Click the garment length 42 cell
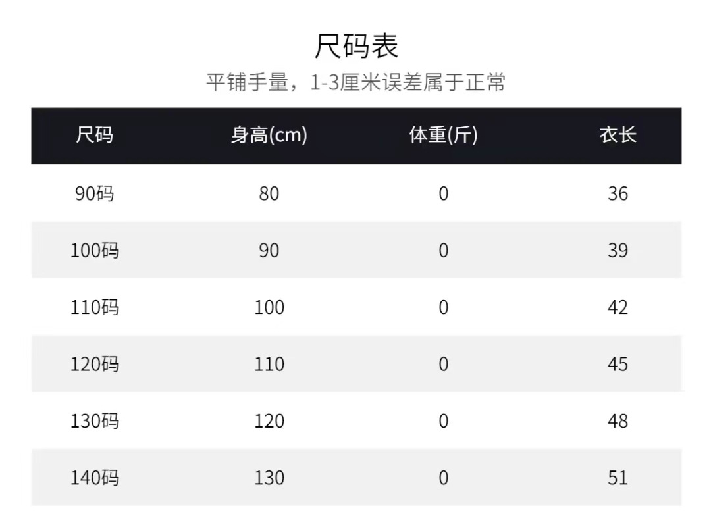The width and height of the screenshot is (711, 531). pyautogui.click(x=618, y=307)
